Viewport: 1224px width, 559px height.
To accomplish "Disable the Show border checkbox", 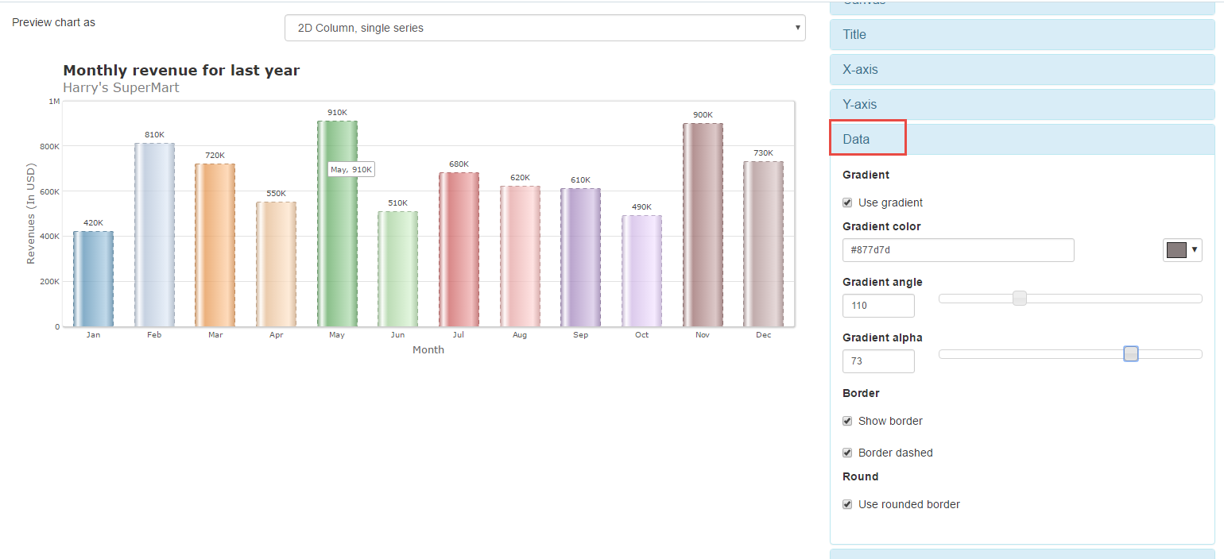I will [x=847, y=421].
